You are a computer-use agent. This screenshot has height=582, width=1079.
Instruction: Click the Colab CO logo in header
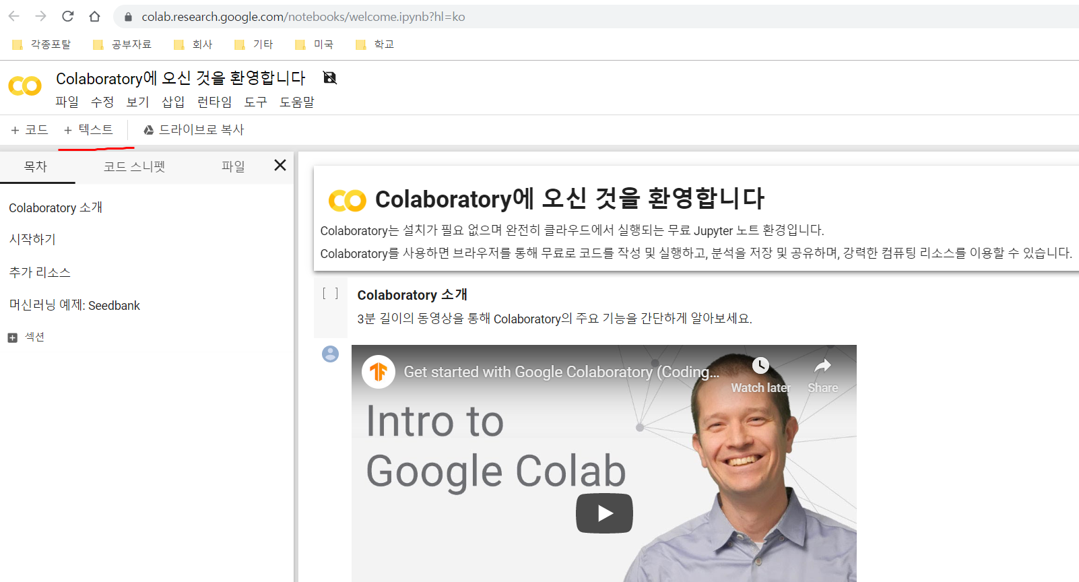click(25, 86)
